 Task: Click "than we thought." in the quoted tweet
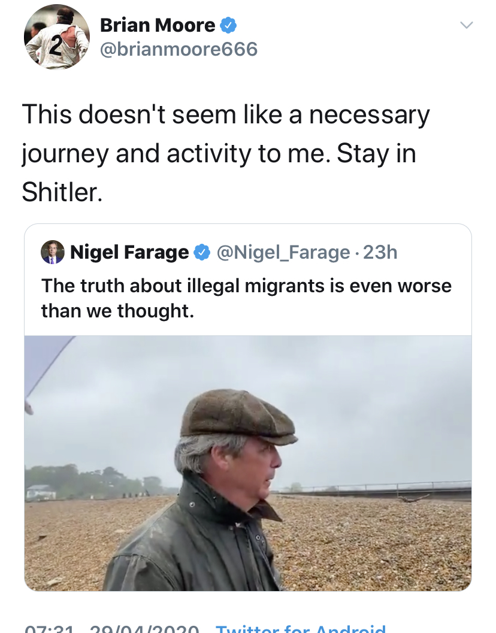[117, 311]
